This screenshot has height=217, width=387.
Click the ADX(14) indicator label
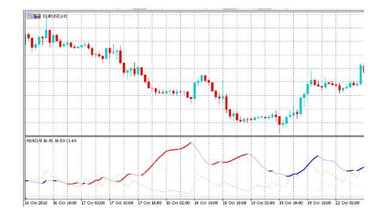(51, 140)
